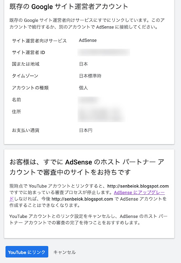Select the 日本標準時 time zone value
The width and height of the screenshot is (181, 263).
pyautogui.click(x=90, y=76)
